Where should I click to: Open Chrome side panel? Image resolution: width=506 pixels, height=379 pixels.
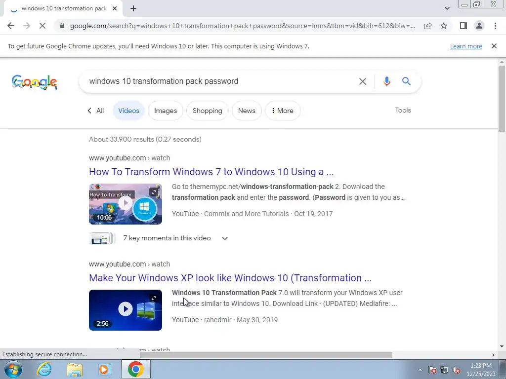point(464,26)
